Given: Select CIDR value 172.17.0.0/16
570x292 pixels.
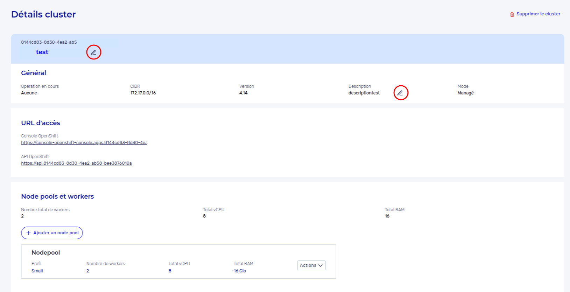Looking at the screenshot, I should click(x=143, y=93).
